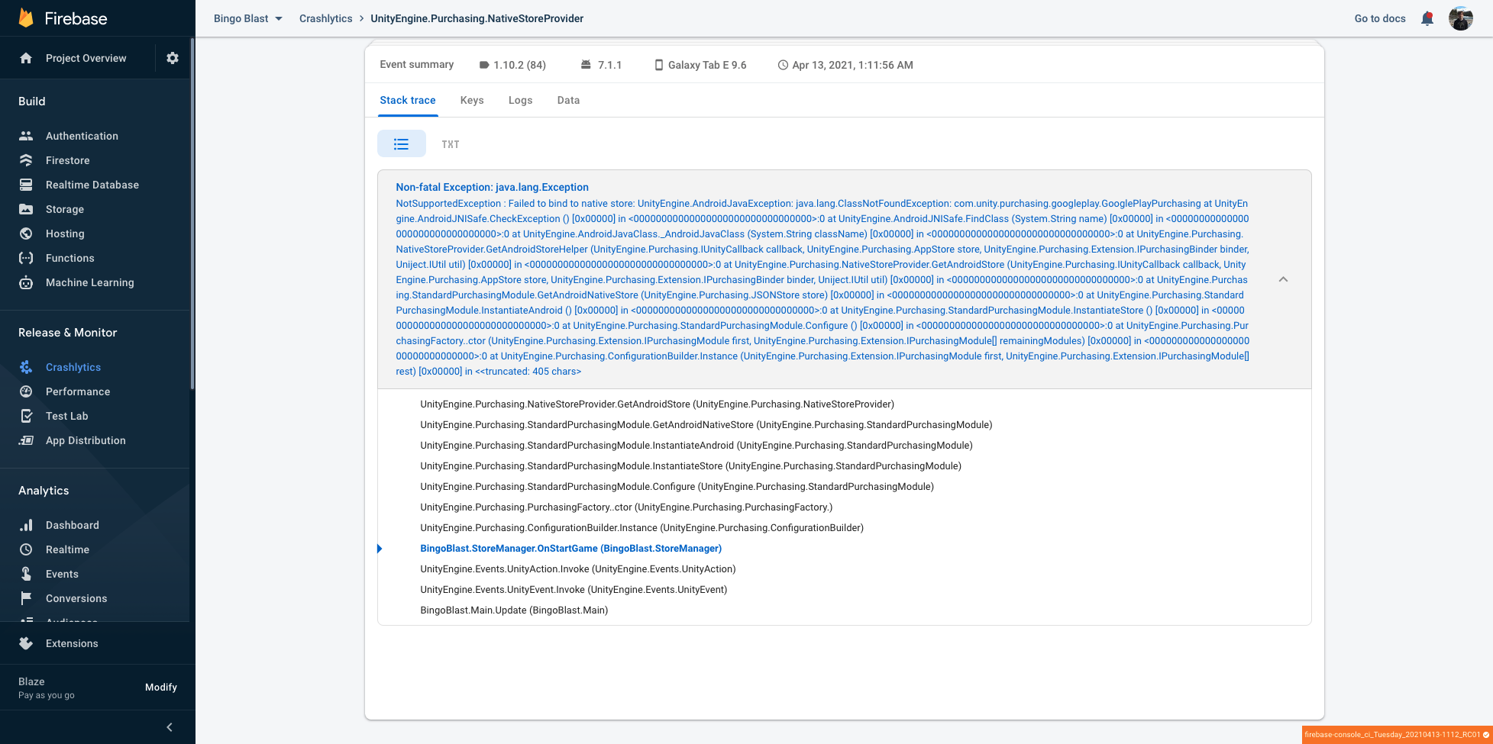
Task: Click the Functions brackets icon
Action: point(26,258)
